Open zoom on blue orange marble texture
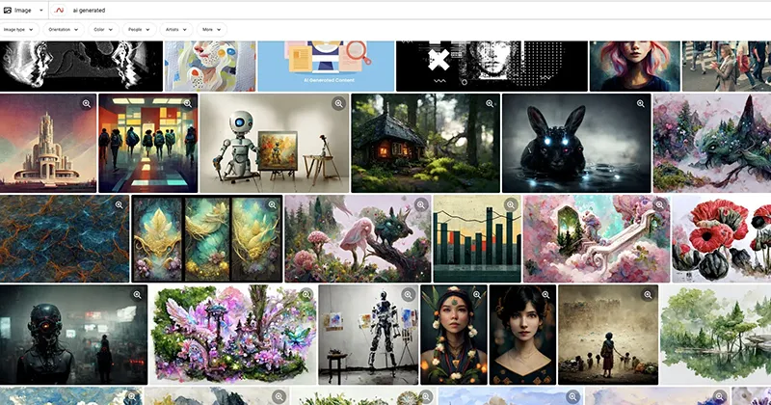 click(x=119, y=204)
